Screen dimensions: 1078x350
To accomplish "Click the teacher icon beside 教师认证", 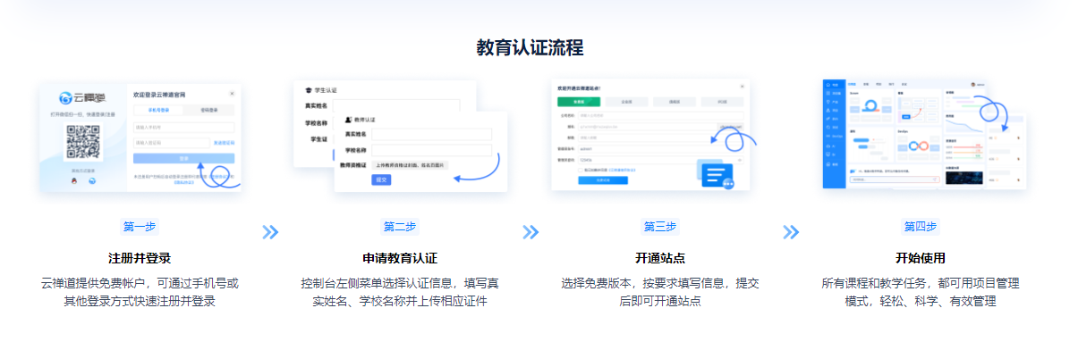I will coord(348,118).
